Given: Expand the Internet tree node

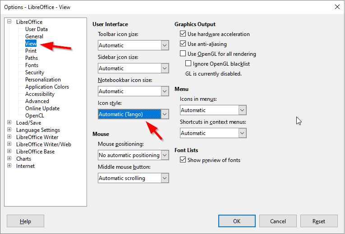Looking at the screenshot, I should 9,166.
